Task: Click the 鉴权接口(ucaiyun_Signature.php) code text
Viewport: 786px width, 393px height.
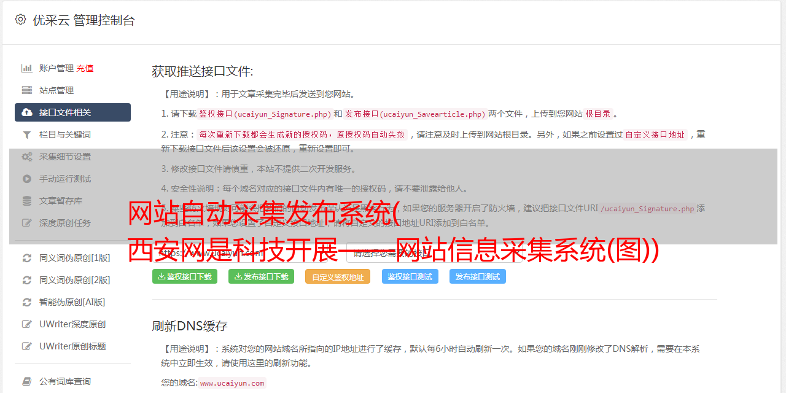Action: (265, 114)
